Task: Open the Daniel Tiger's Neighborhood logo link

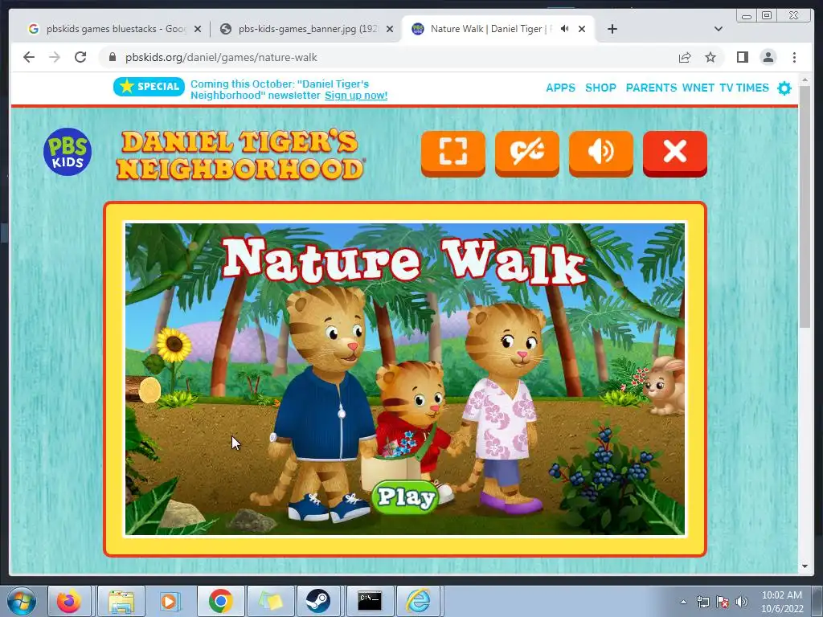Action: (x=240, y=155)
